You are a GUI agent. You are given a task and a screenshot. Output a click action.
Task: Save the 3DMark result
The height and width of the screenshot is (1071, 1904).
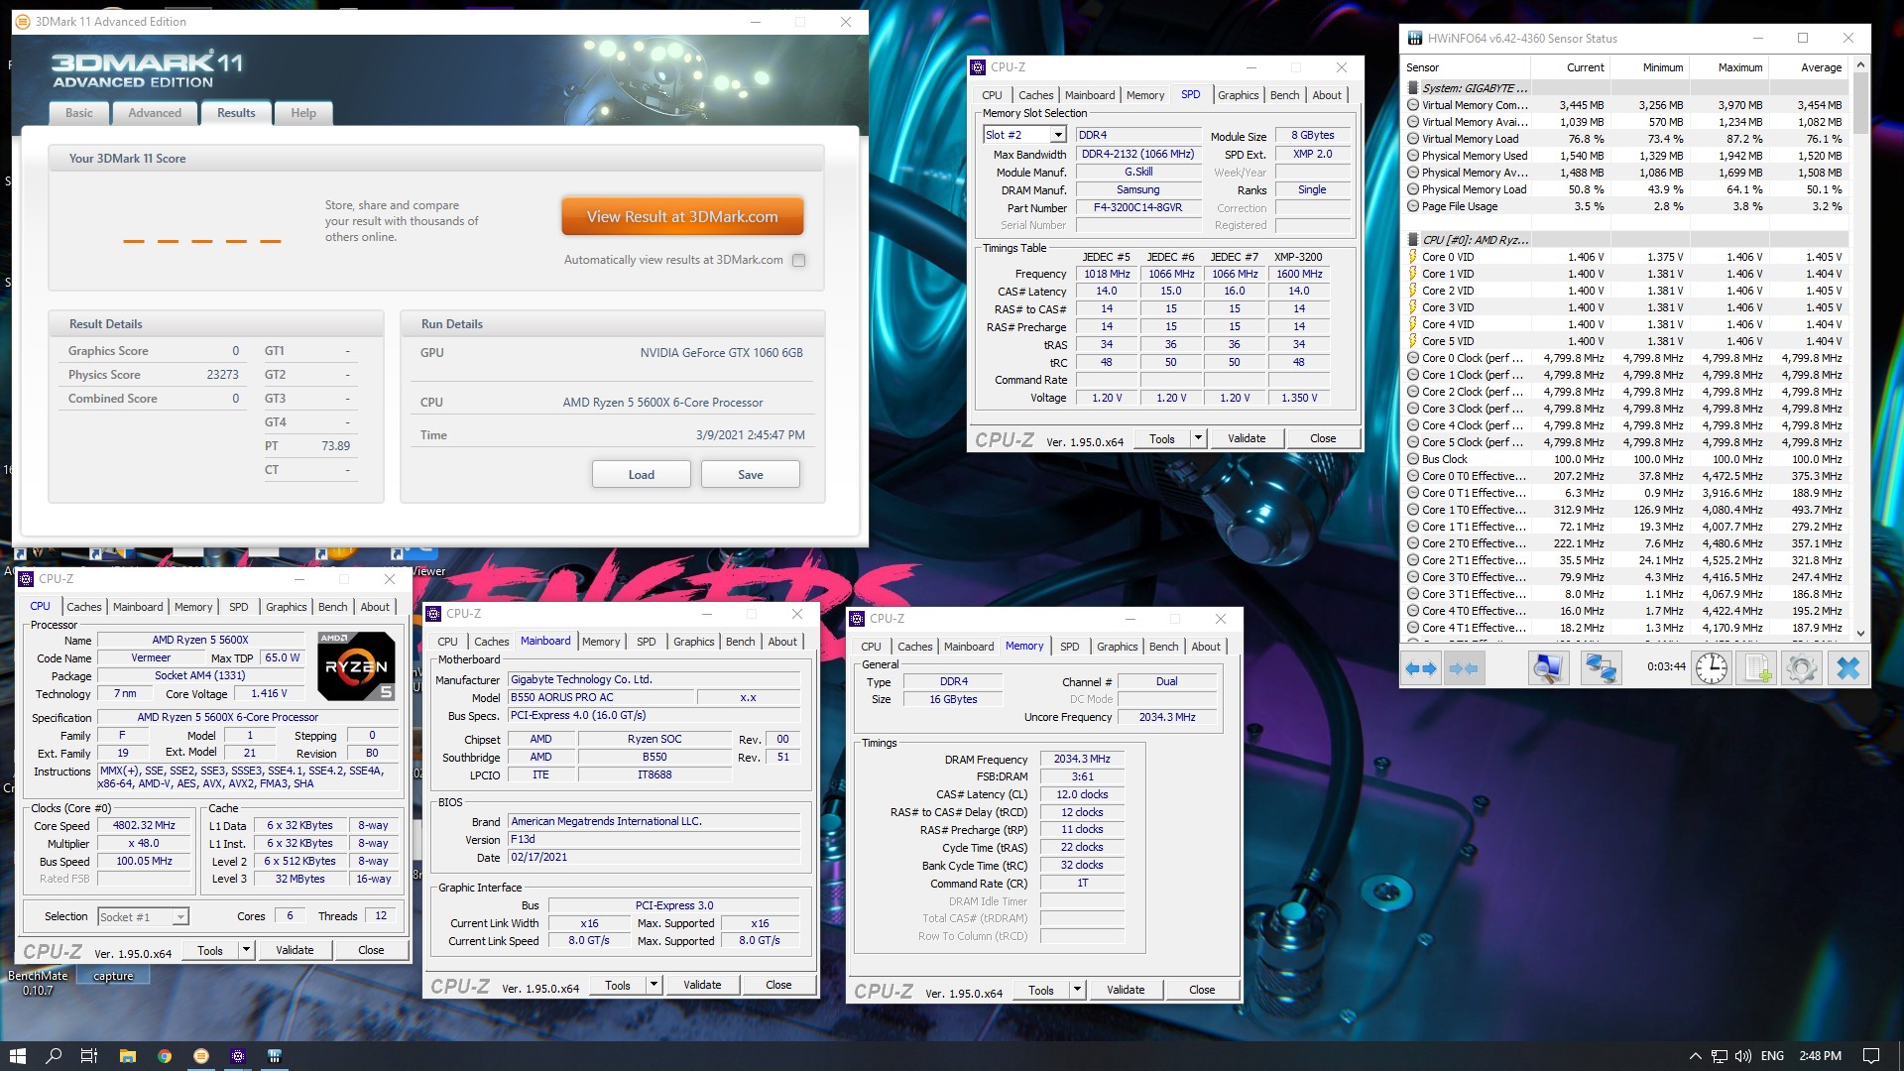pos(751,475)
